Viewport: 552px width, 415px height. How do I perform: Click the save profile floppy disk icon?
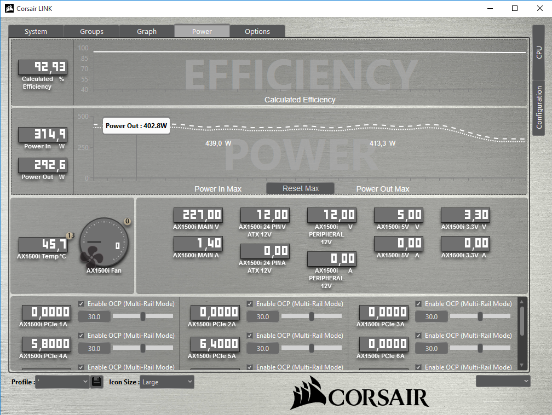[x=96, y=382]
